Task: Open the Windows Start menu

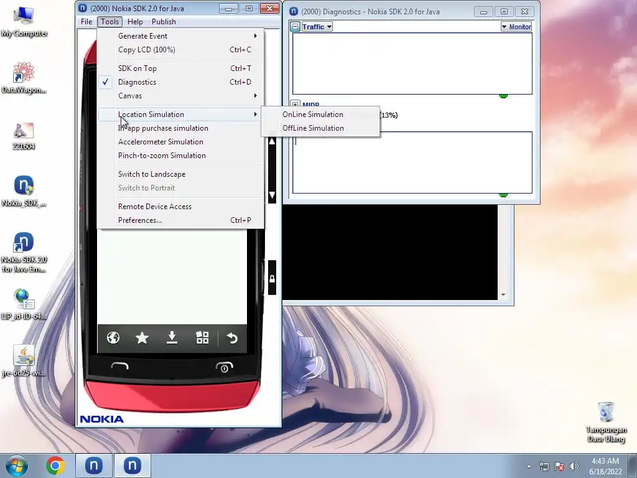Action: point(16,466)
